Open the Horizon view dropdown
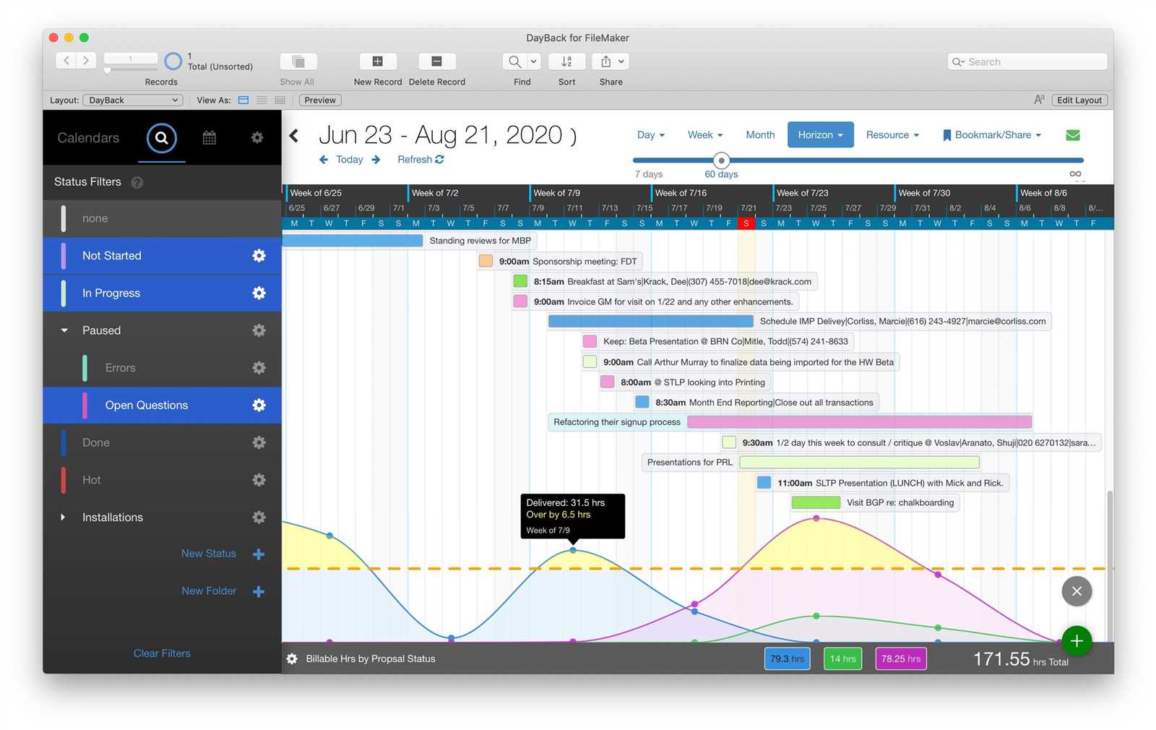The height and width of the screenshot is (730, 1156). click(x=820, y=134)
